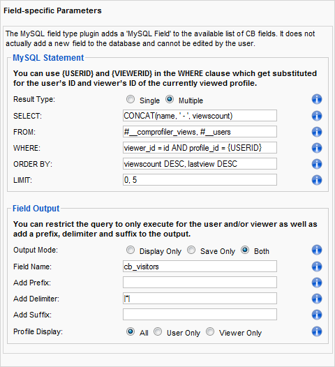Click the Field Name input cb_visitors

click(200, 267)
